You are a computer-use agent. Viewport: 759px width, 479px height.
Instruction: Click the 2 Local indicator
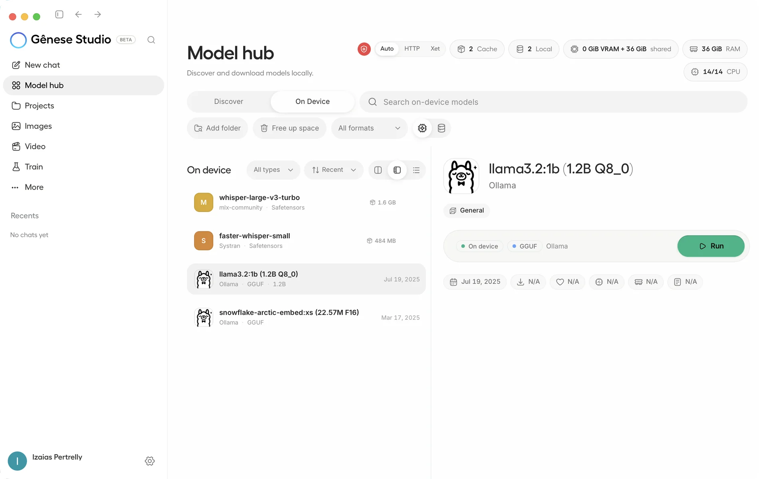point(534,49)
